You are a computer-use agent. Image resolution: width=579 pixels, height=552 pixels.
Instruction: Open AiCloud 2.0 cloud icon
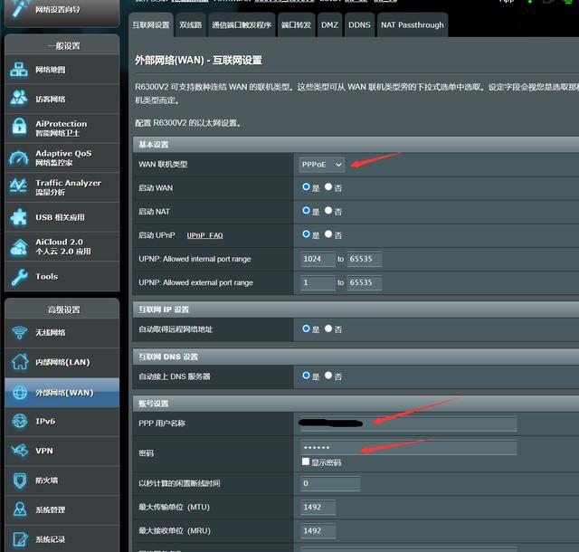19,247
